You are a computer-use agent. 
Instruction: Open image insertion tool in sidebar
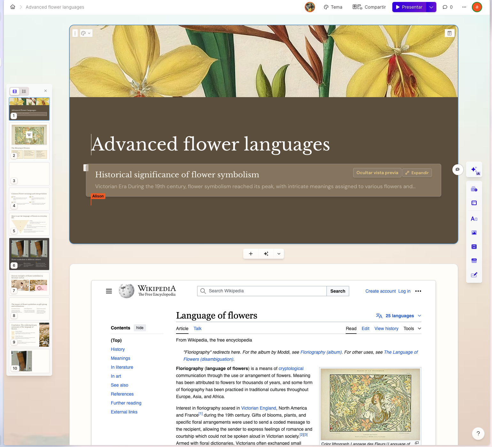pos(474,233)
